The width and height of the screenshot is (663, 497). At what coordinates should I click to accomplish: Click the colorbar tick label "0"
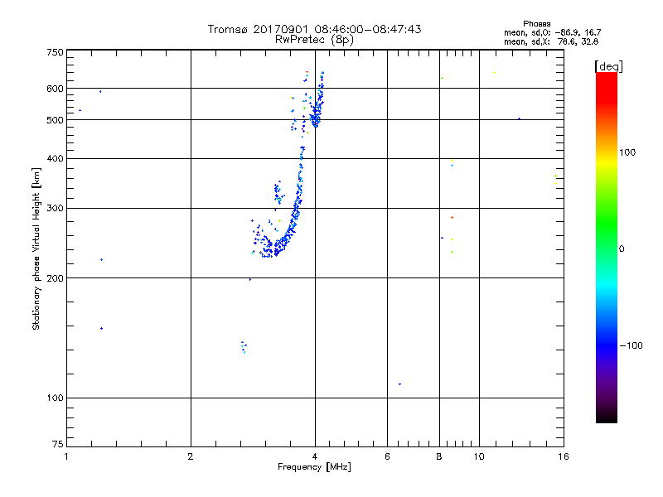pos(622,249)
